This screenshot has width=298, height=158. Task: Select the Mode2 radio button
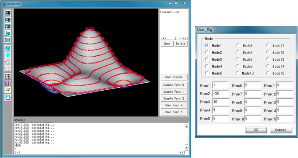[207, 52]
